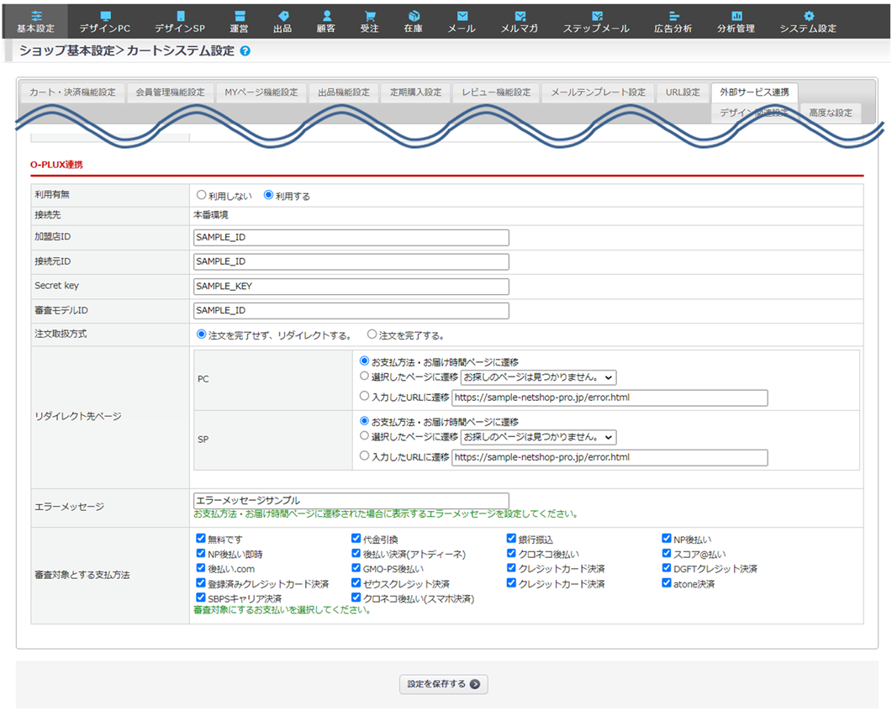Click the システム設定 gear icon
892x716 pixels.
(x=808, y=17)
